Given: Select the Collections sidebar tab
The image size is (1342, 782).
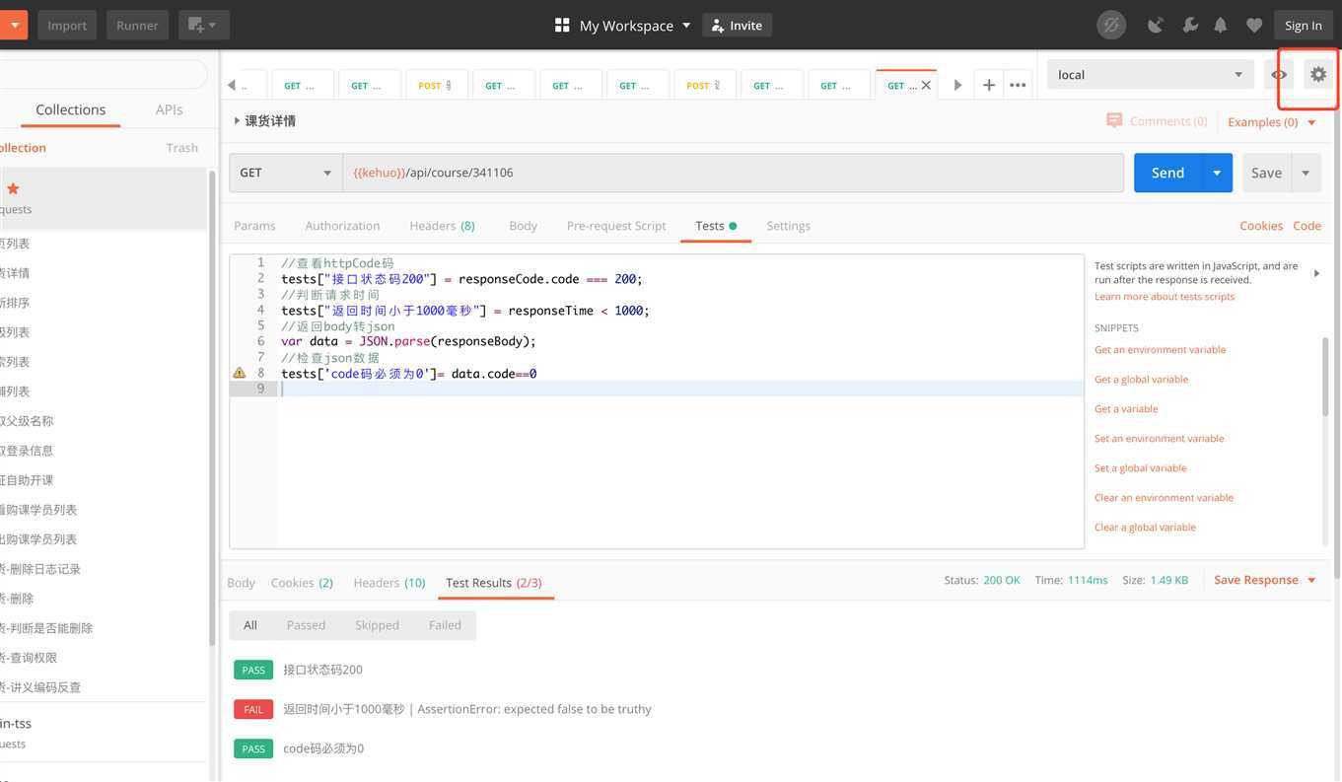Looking at the screenshot, I should [x=70, y=109].
